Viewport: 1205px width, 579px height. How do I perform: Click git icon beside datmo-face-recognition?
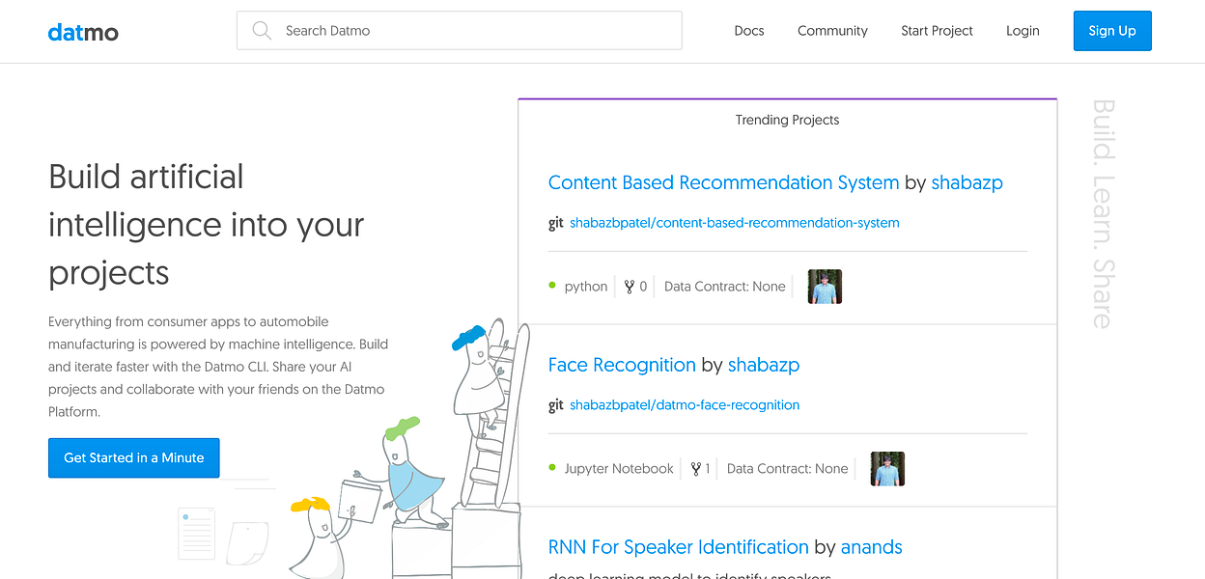556,405
